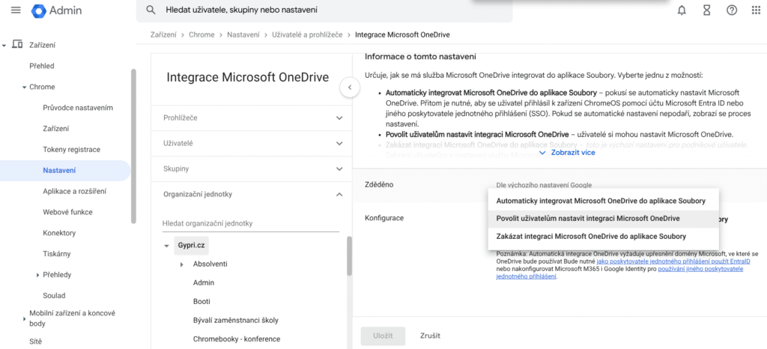Open the Google apps grid
767x349 pixels.
[x=757, y=10]
